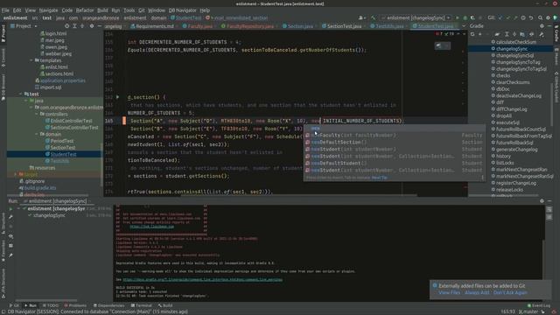Click Select Opened File target icon in the Project panel

point(66,26)
